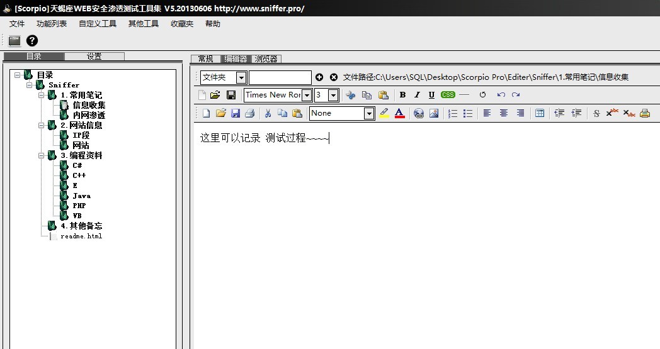The width and height of the screenshot is (660, 349).
Task: Switch to the 浏览器 tab
Action: click(x=267, y=58)
